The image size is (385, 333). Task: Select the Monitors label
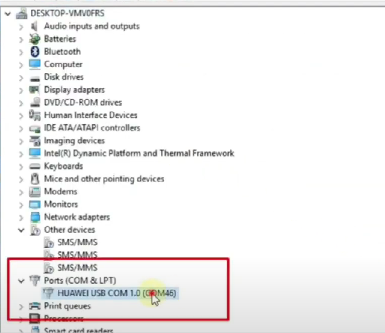point(61,205)
